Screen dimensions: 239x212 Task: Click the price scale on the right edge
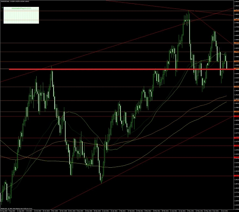click(x=236, y=105)
